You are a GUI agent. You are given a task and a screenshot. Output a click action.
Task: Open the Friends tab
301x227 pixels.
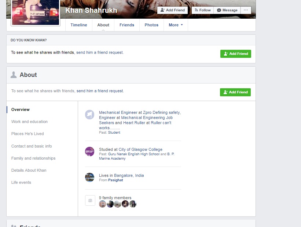pyautogui.click(x=127, y=25)
